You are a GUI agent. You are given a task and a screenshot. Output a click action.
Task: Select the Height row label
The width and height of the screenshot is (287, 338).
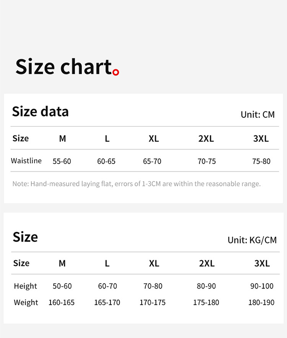(x=25, y=286)
